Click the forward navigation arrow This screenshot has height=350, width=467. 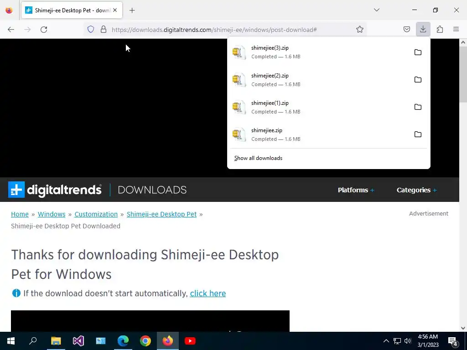(27, 29)
